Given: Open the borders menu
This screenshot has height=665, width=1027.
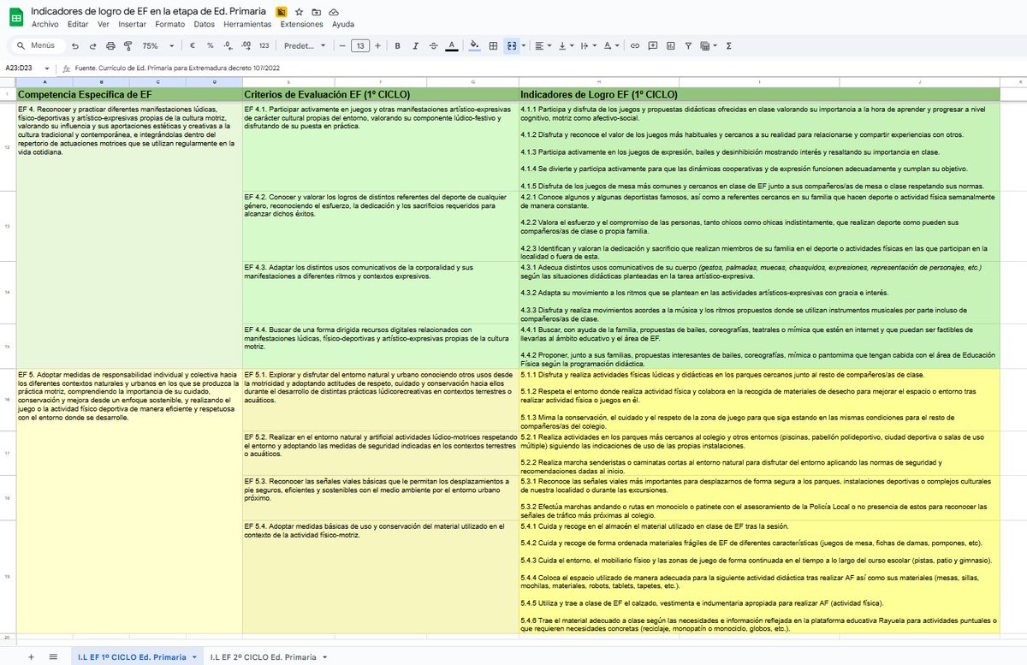Looking at the screenshot, I should tap(493, 45).
